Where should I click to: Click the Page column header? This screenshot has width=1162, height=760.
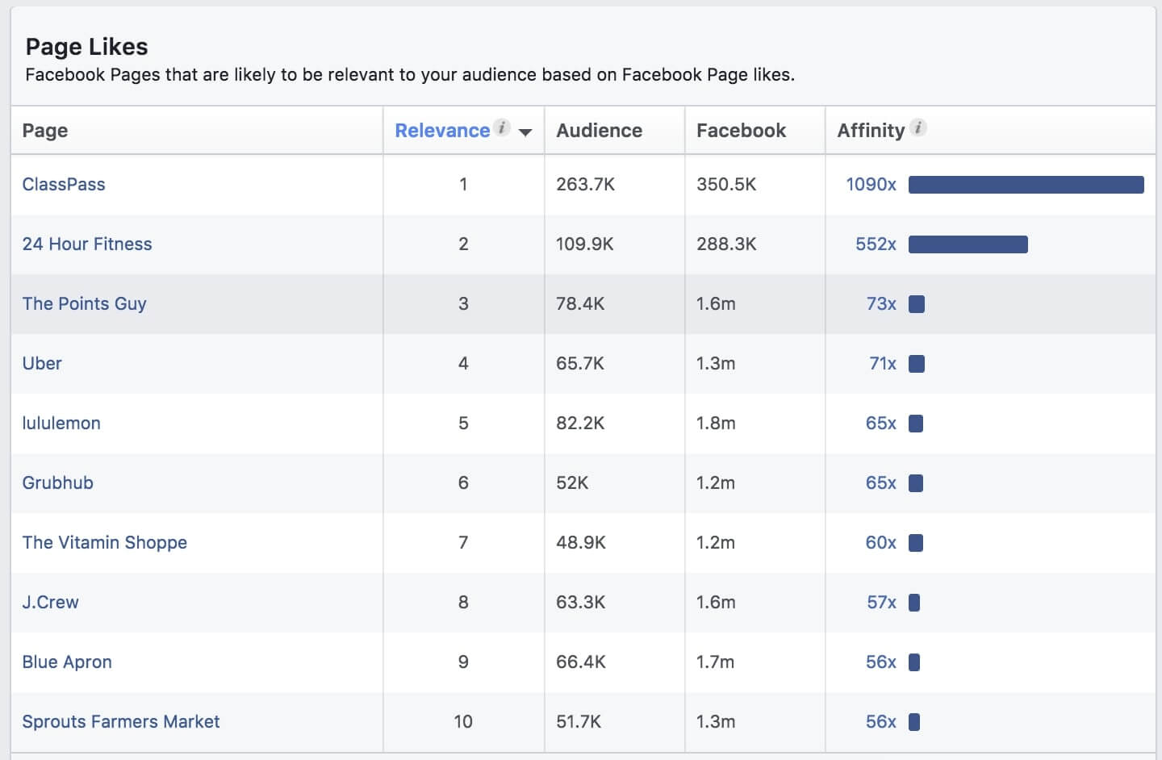click(x=45, y=131)
